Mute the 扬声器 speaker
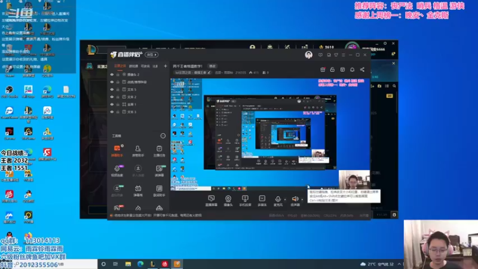Screen dimensions: 478x269 [295, 201]
